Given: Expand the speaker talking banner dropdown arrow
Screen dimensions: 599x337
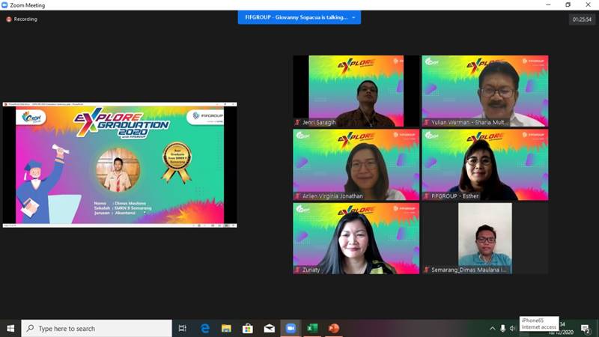Looking at the screenshot, I should pos(354,17).
